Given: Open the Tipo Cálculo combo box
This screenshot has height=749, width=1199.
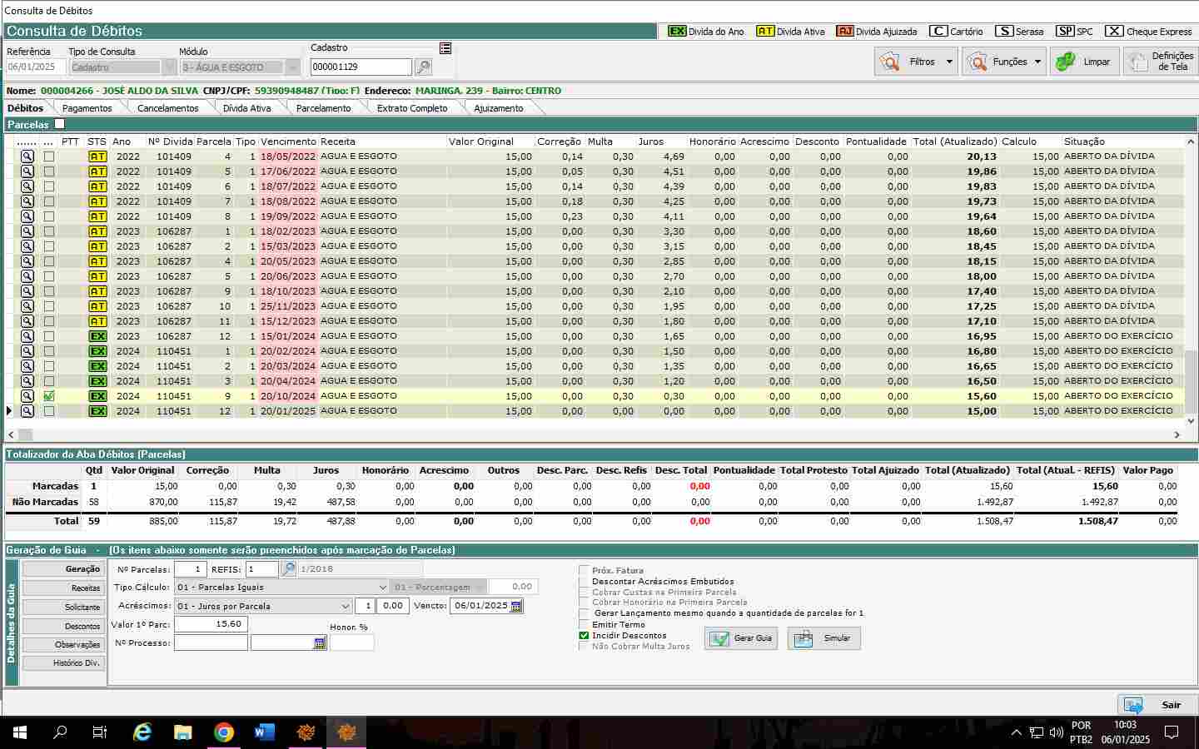Looking at the screenshot, I should 382,588.
